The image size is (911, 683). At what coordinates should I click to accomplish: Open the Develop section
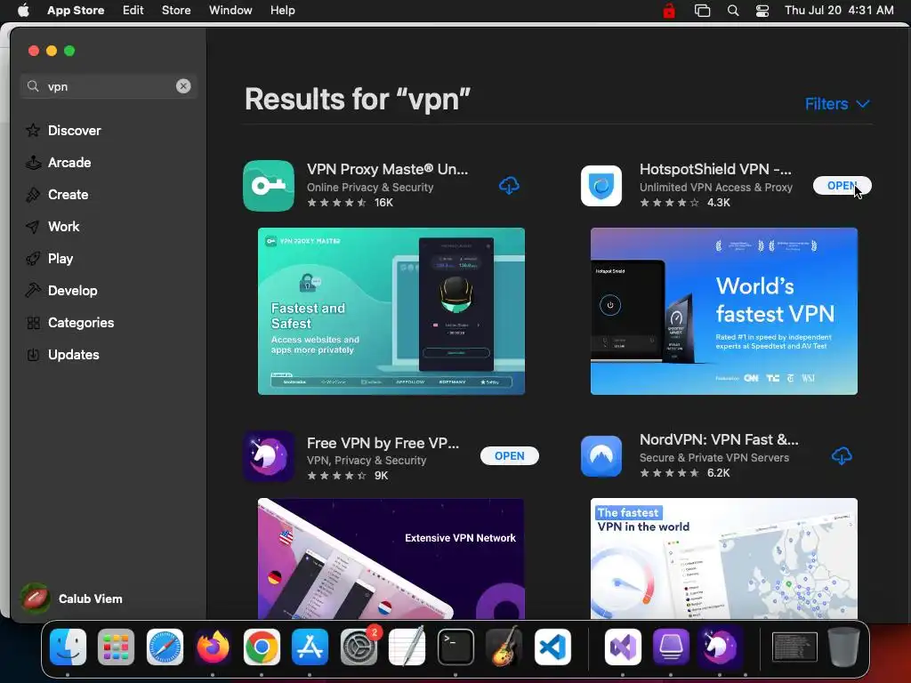(61, 291)
